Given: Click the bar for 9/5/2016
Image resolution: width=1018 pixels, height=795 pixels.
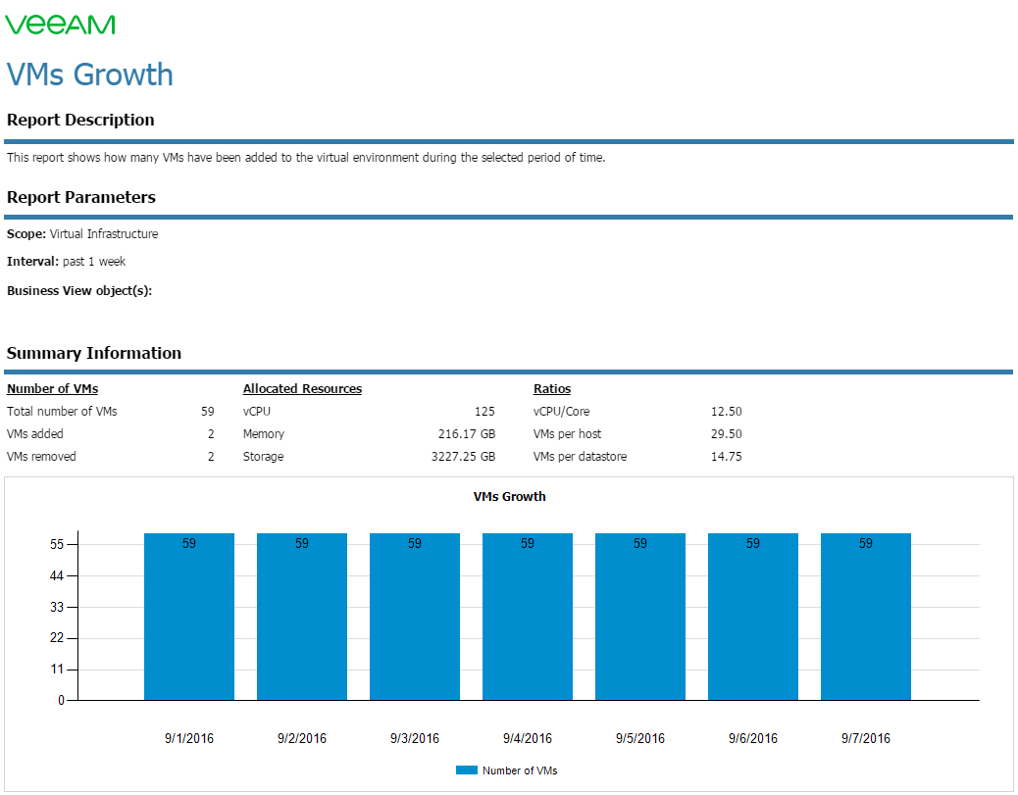Looking at the screenshot, I should click(x=640, y=617).
